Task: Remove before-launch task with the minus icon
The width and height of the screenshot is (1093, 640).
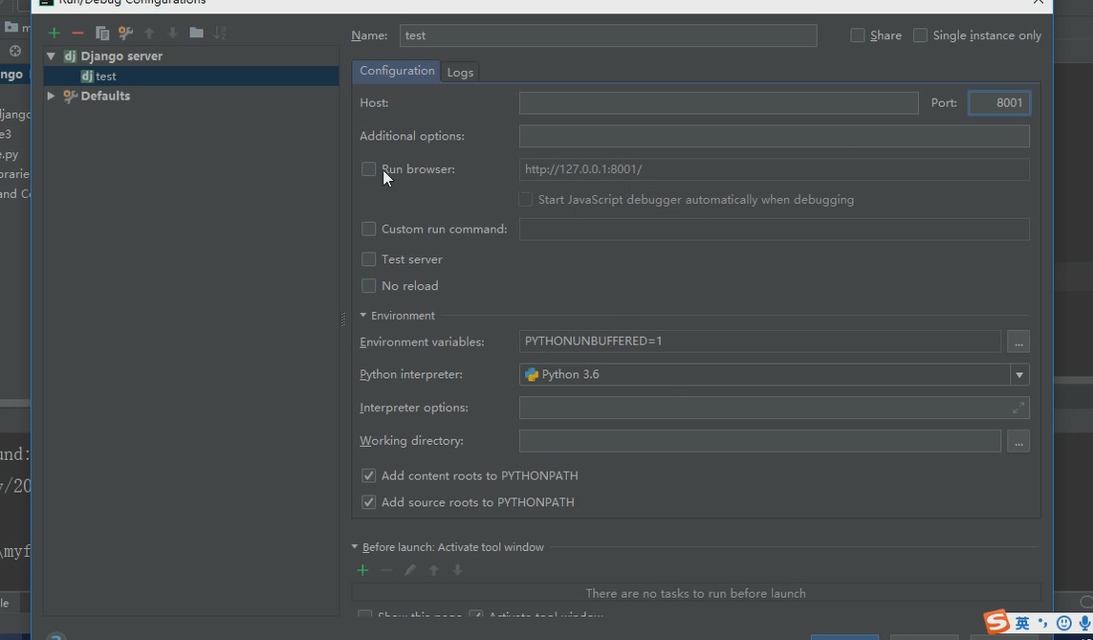Action: coord(386,570)
